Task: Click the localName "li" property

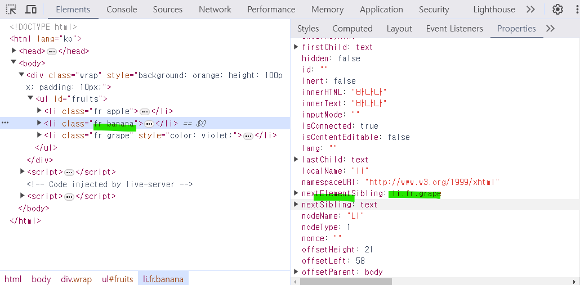Action: [x=335, y=171]
